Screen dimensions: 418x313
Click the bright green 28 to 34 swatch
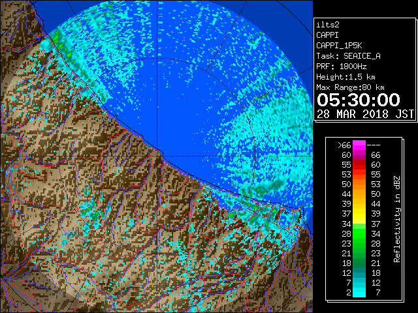(x=359, y=233)
